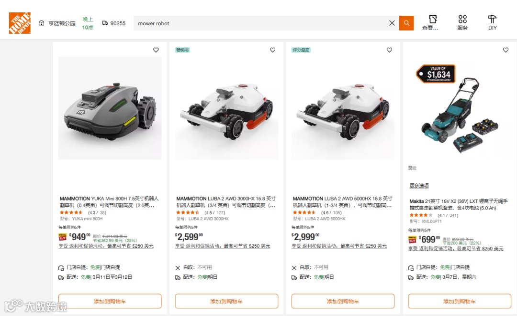The image size is (517, 316).
Task: Favorite the YUKA Mini 800H with heart
Action: [156, 50]
